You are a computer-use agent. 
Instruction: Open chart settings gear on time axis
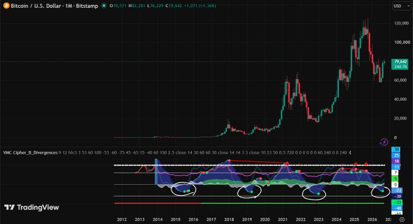click(401, 219)
